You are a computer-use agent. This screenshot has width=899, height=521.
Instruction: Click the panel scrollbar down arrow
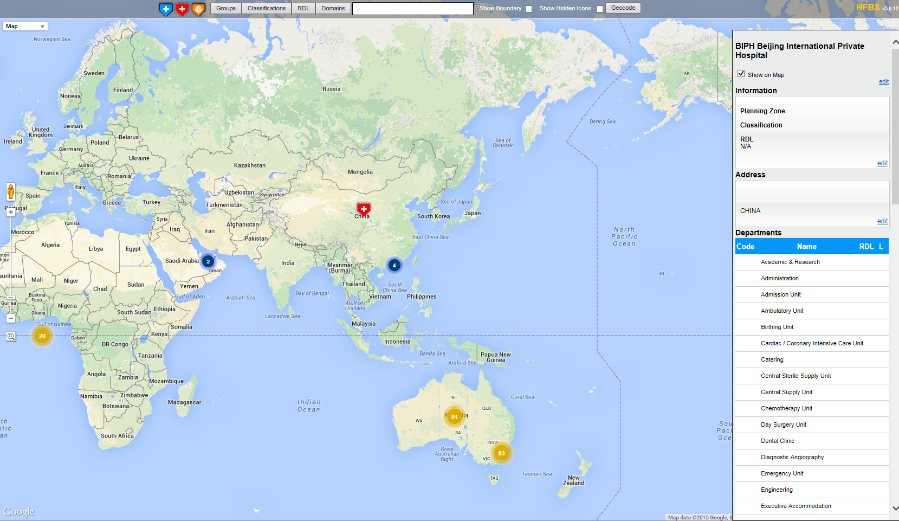coord(895,508)
